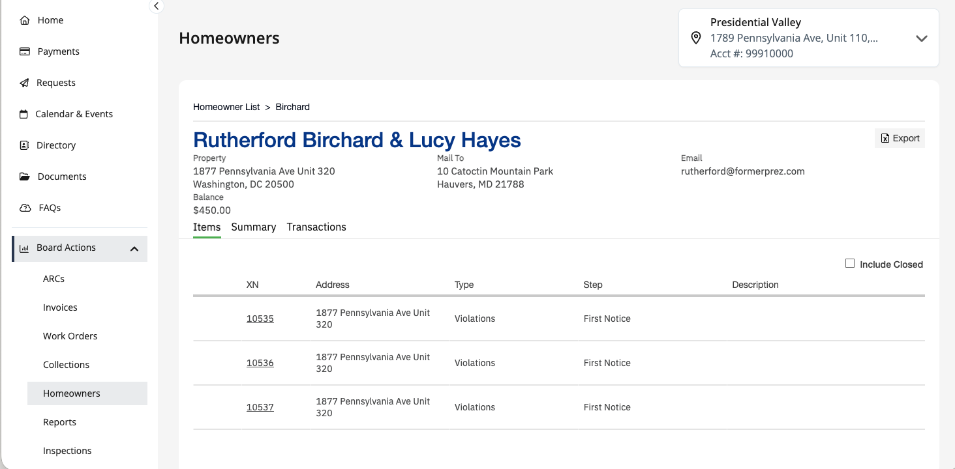The width and height of the screenshot is (955, 469).
Task: Click the Excel icon on Export
Action: click(885, 138)
